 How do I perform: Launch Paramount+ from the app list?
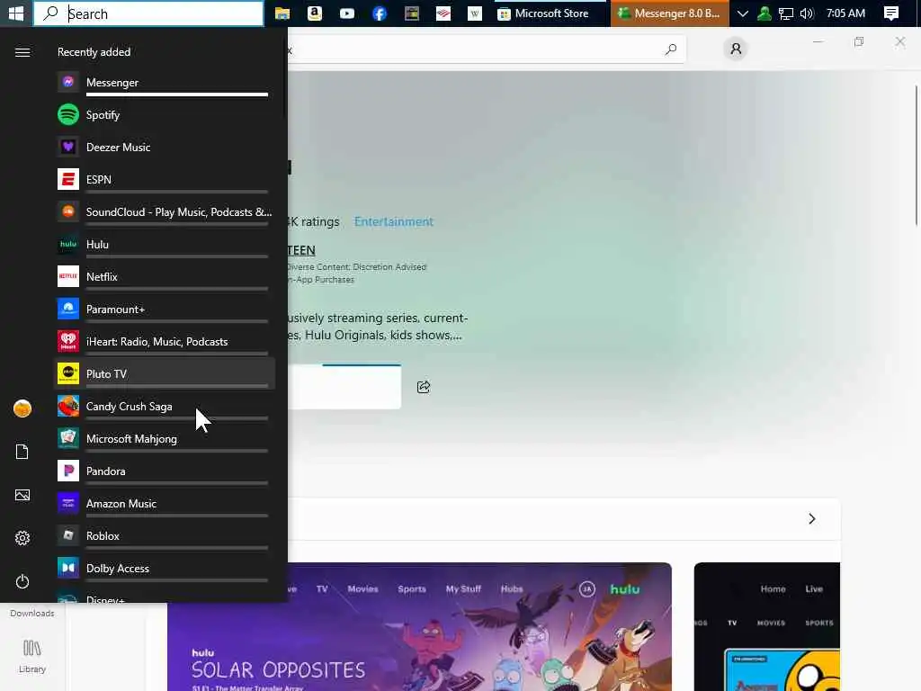coord(165,310)
